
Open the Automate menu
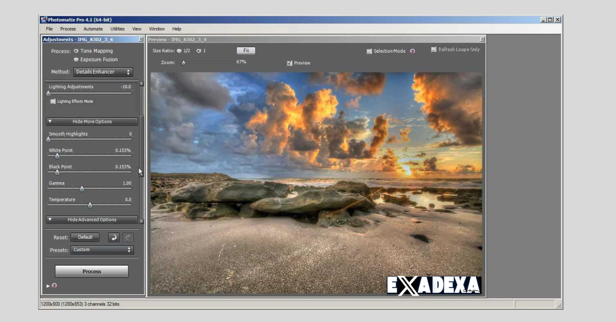coord(93,29)
